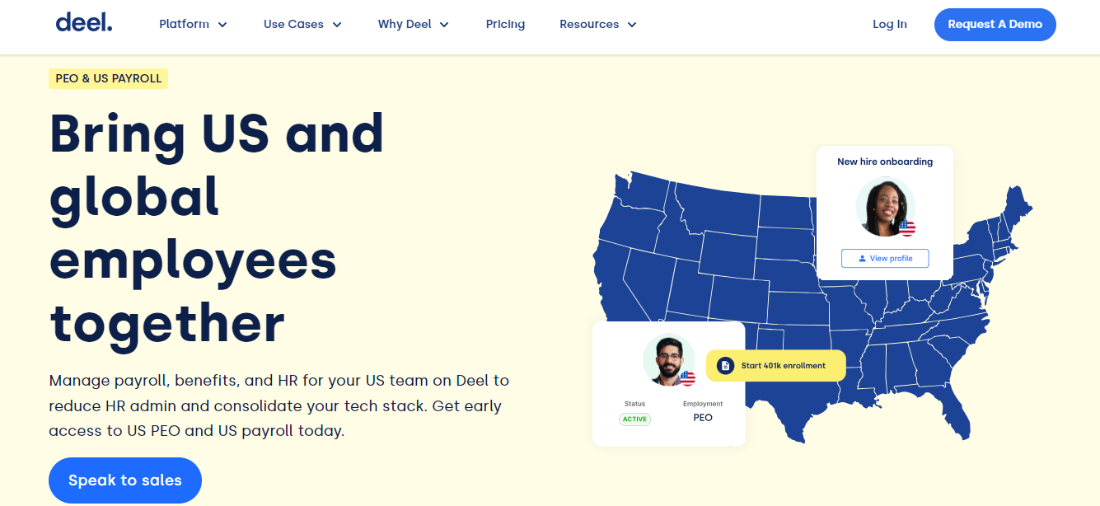The width and height of the screenshot is (1100, 506).
Task: Open the Resources dropdown chevron
Action: 632,25
